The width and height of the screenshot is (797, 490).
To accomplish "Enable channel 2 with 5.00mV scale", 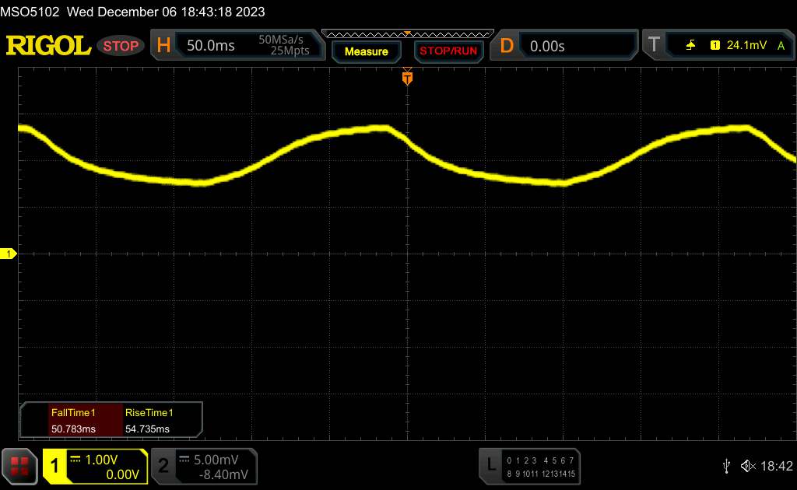I will [x=203, y=466].
